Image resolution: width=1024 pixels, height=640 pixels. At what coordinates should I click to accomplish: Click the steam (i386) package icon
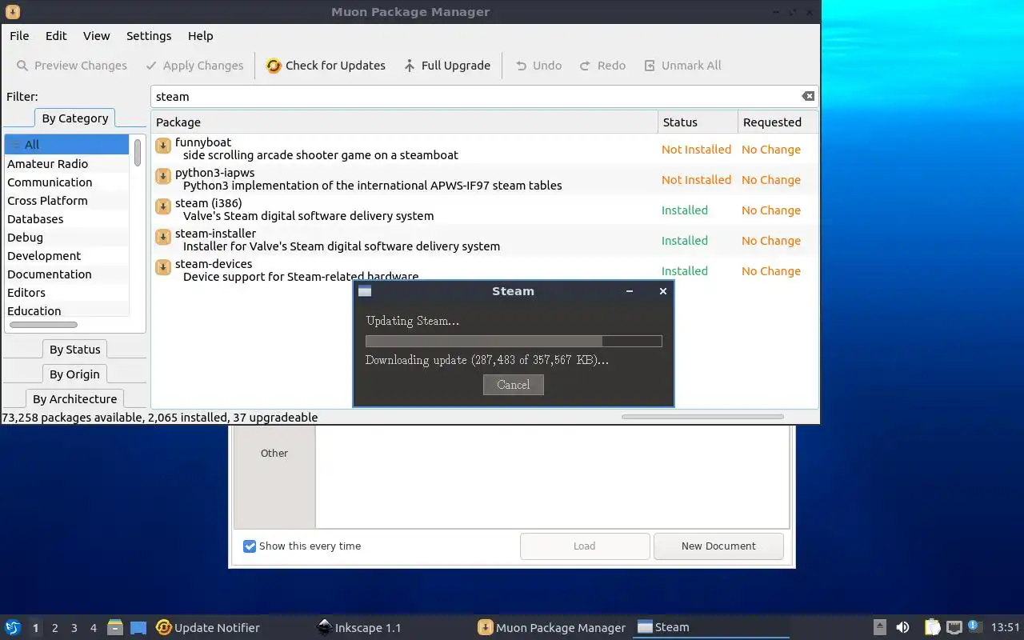[x=163, y=206]
